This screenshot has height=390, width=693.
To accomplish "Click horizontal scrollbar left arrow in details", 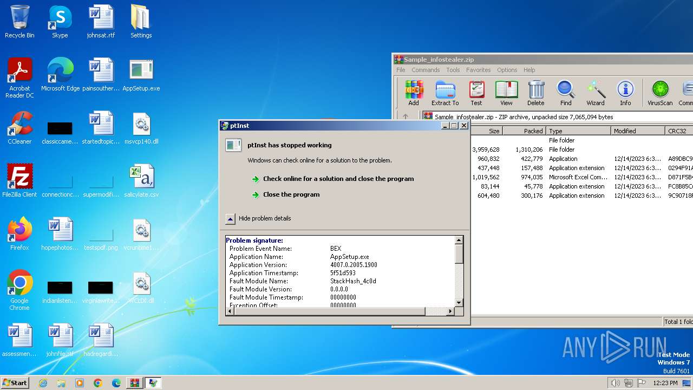I will click(x=230, y=311).
